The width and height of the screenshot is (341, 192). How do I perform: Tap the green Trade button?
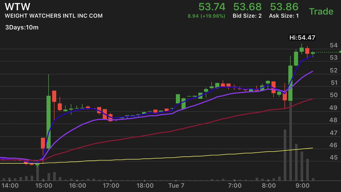coord(321,11)
